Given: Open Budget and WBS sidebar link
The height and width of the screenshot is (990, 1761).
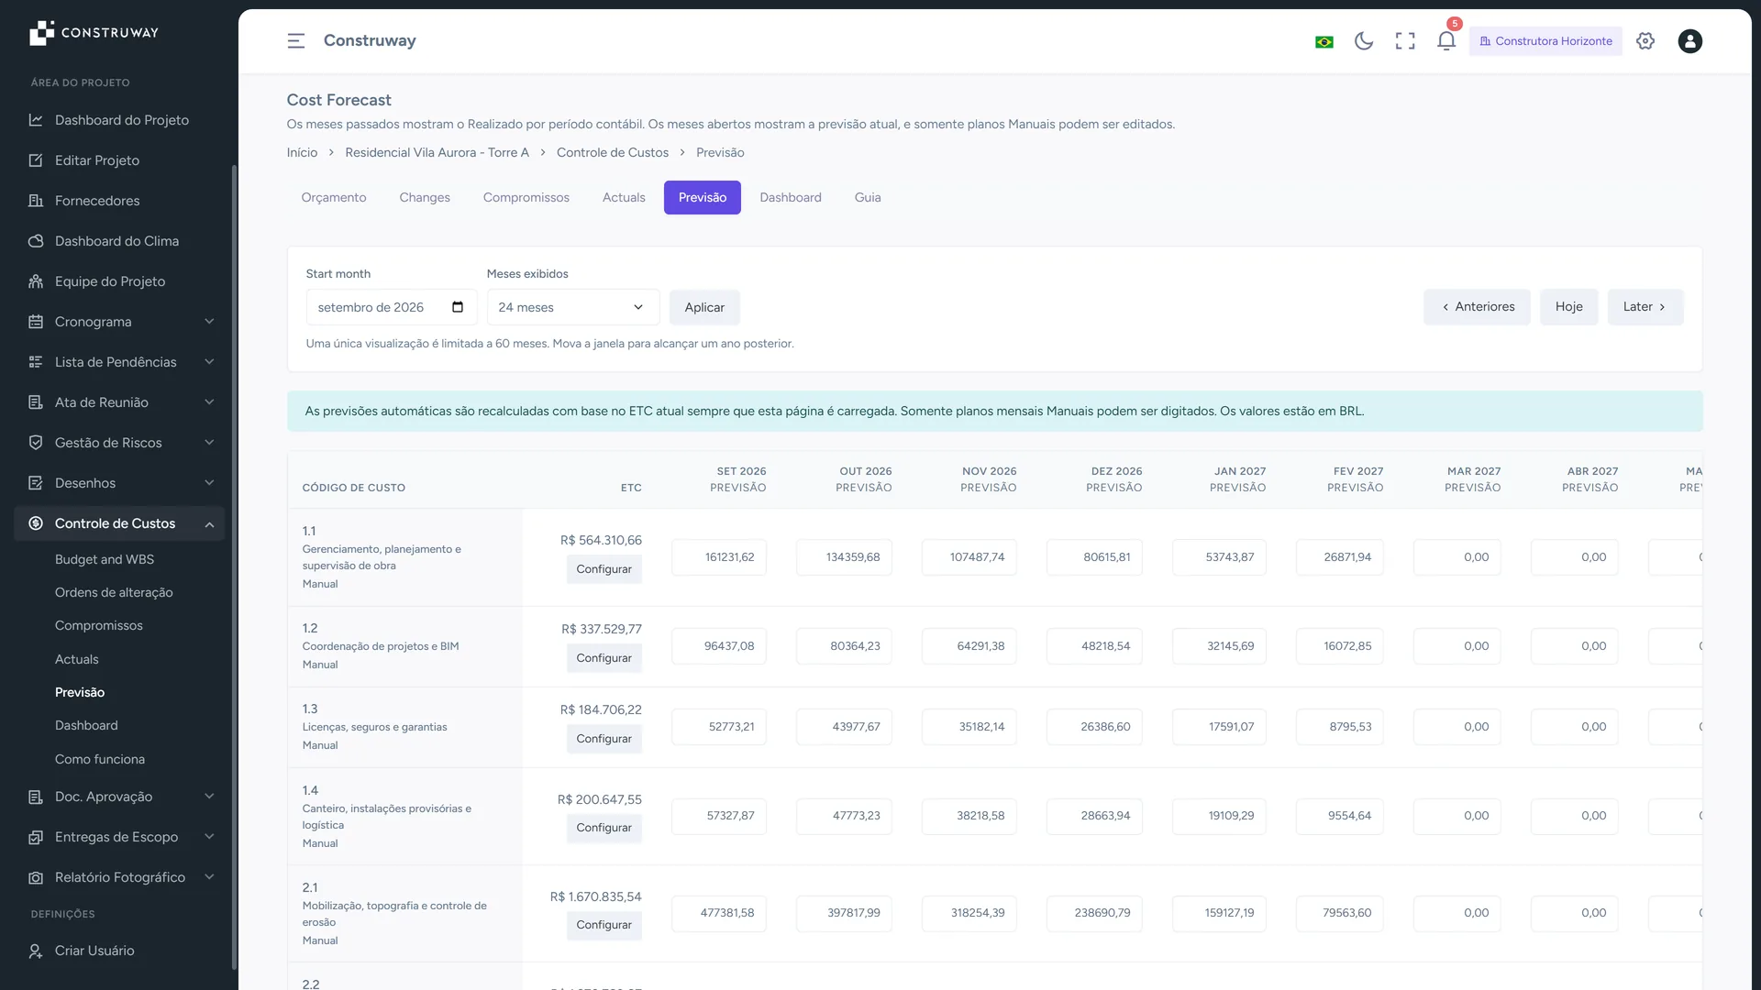Looking at the screenshot, I should tap(105, 559).
